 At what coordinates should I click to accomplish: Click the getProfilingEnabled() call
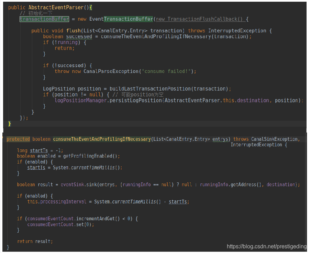pyautogui.click(x=90, y=156)
